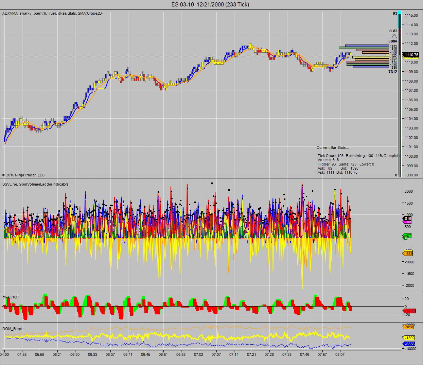Click the vertical red-green bid/ask meter bar

tap(399, 93)
